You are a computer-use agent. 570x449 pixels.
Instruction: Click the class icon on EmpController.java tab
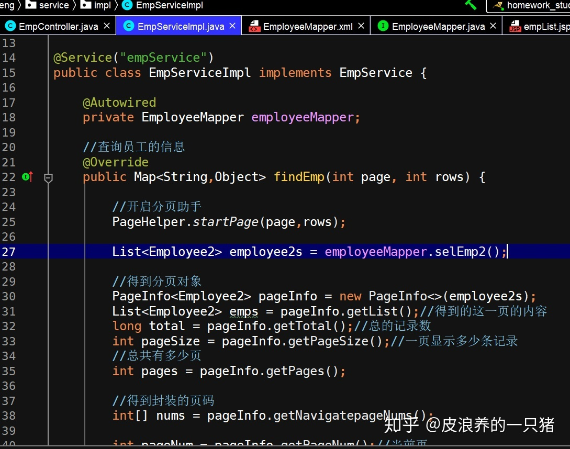point(10,26)
